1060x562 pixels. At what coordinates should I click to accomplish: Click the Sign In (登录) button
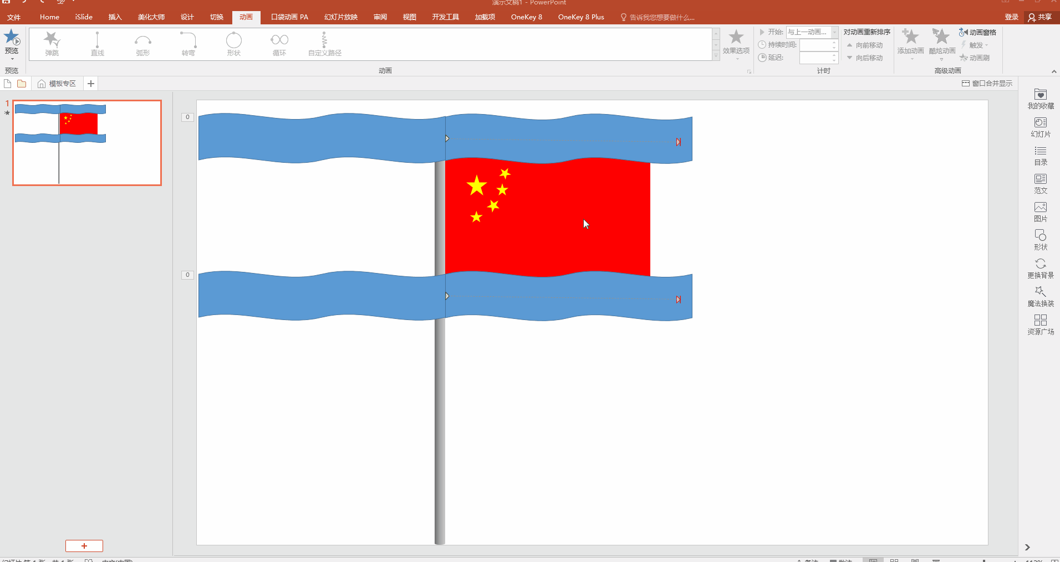coord(1012,17)
